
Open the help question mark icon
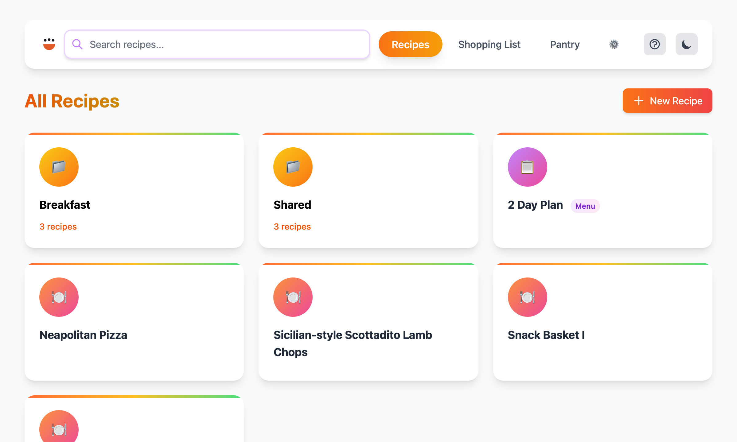click(x=654, y=44)
